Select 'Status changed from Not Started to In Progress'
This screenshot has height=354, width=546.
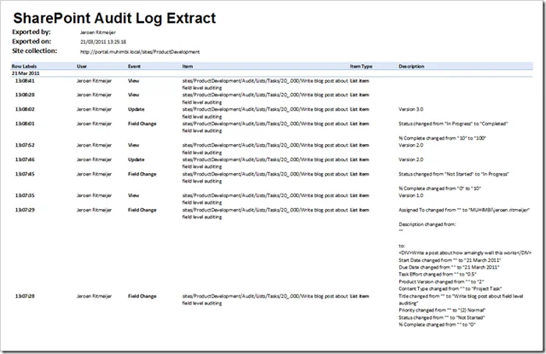pos(454,174)
